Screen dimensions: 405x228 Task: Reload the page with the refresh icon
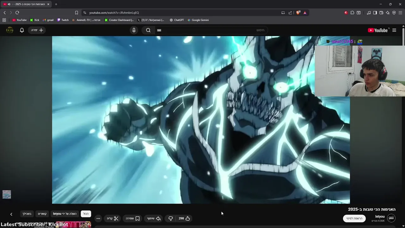pyautogui.click(x=17, y=13)
